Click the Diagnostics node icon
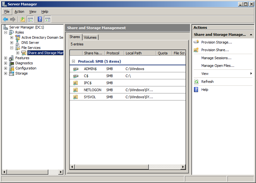256x183 pixels. [12, 63]
